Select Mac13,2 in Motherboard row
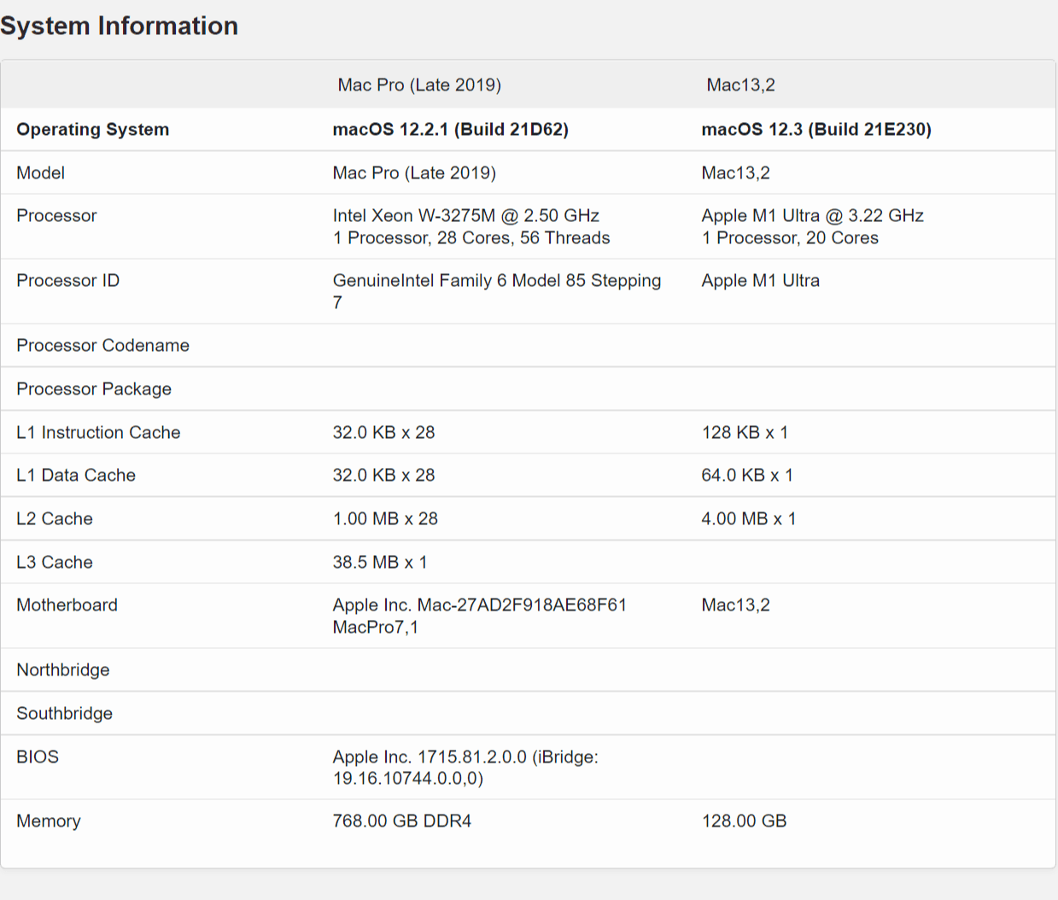This screenshot has width=1058, height=900. coord(735,605)
